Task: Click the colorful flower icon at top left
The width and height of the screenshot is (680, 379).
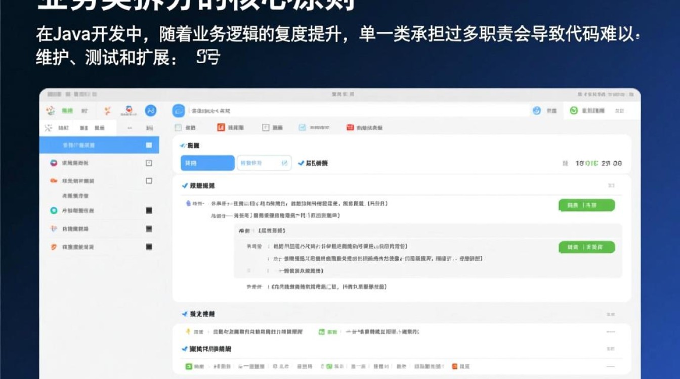Action: pyautogui.click(x=49, y=110)
